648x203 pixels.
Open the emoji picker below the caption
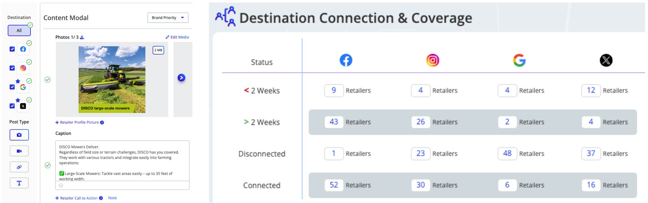[x=61, y=185]
